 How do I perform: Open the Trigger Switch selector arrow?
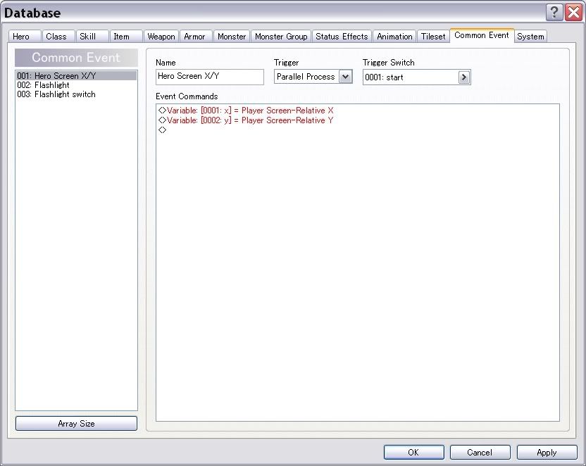464,77
